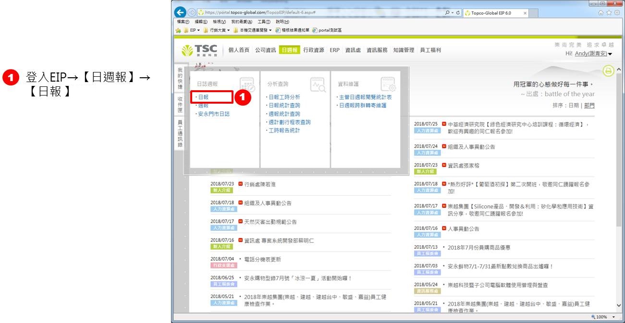Image resolution: width=625 pixels, height=323 pixels.
Task: Open the zoom level 100% dropdown
Action: pyautogui.click(x=612, y=317)
